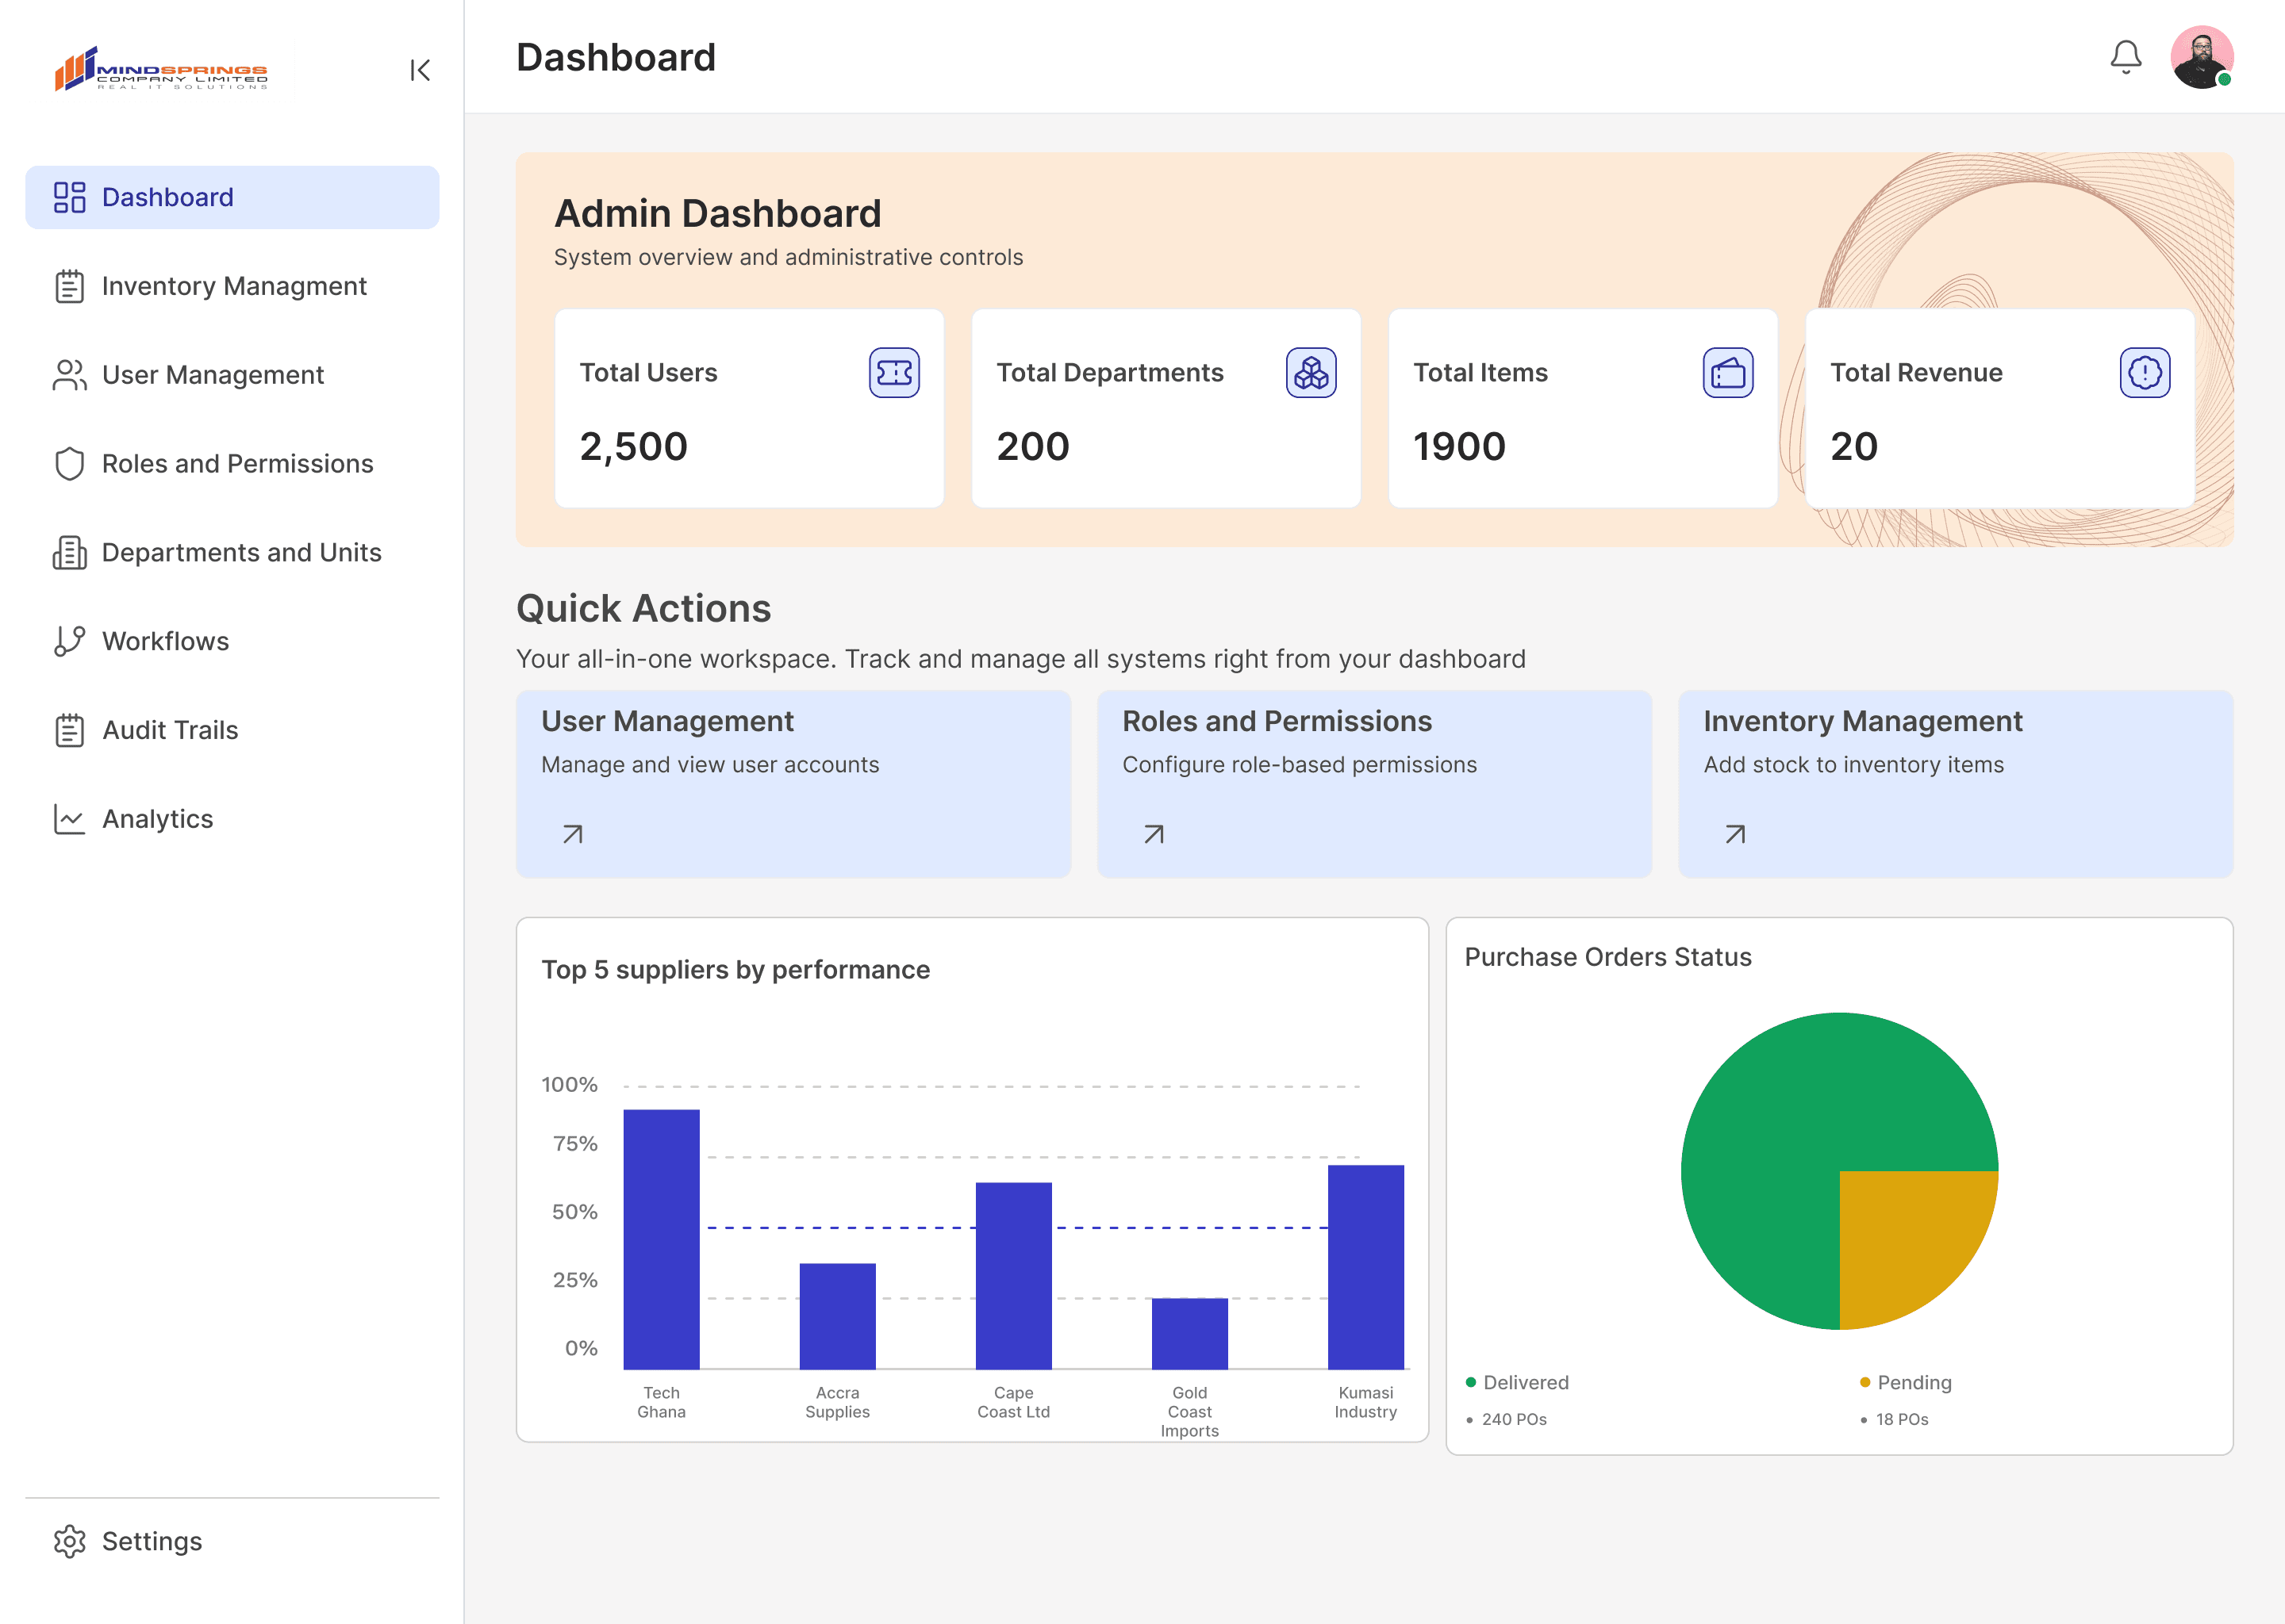Click the Gold Coast Imports bar
Viewport: 2285px width, 1624px height.
1189,1334
